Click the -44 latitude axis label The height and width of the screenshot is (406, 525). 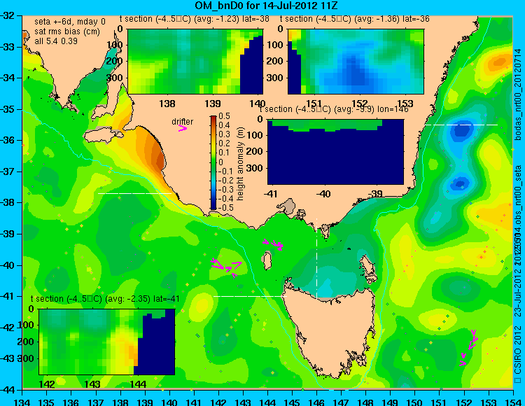tap(8, 390)
